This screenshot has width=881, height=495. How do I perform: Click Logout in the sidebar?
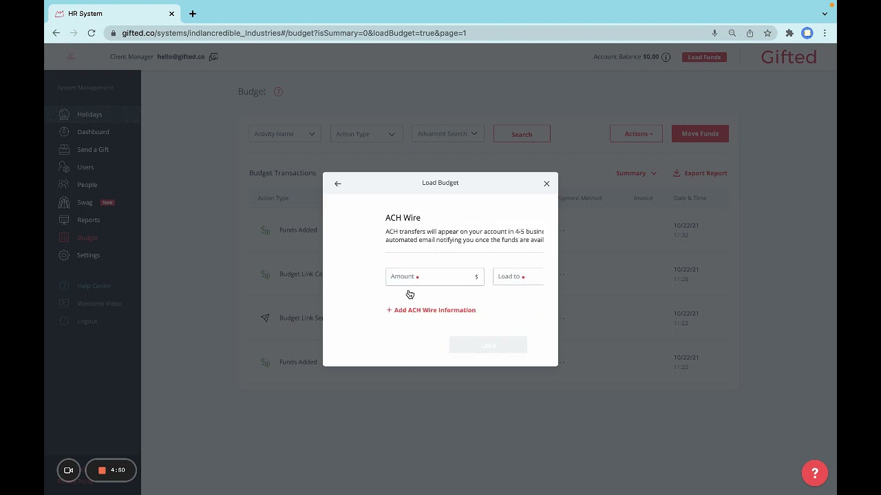coord(87,321)
